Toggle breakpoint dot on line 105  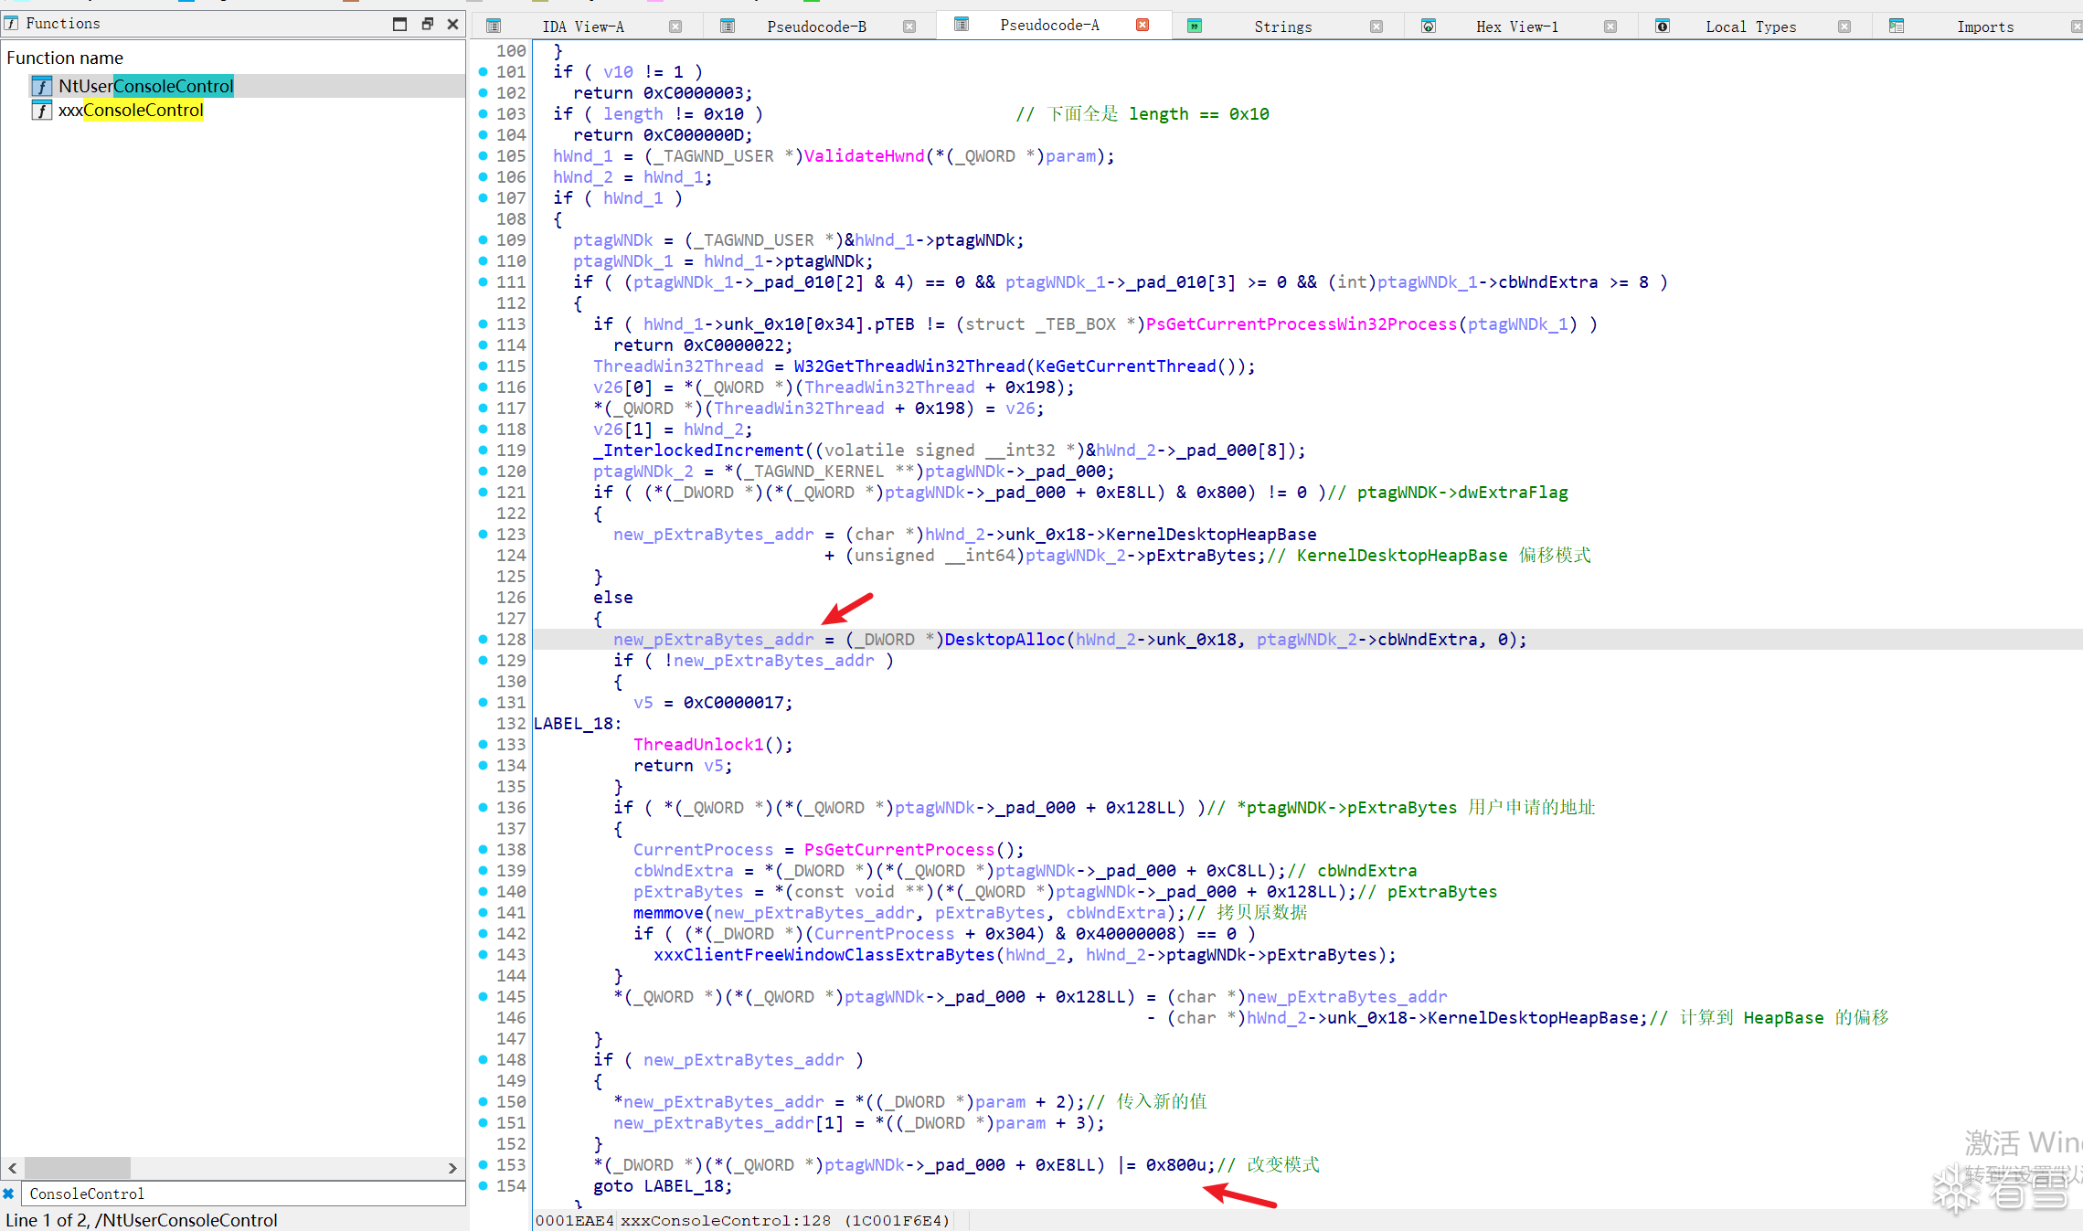pyautogui.click(x=484, y=156)
